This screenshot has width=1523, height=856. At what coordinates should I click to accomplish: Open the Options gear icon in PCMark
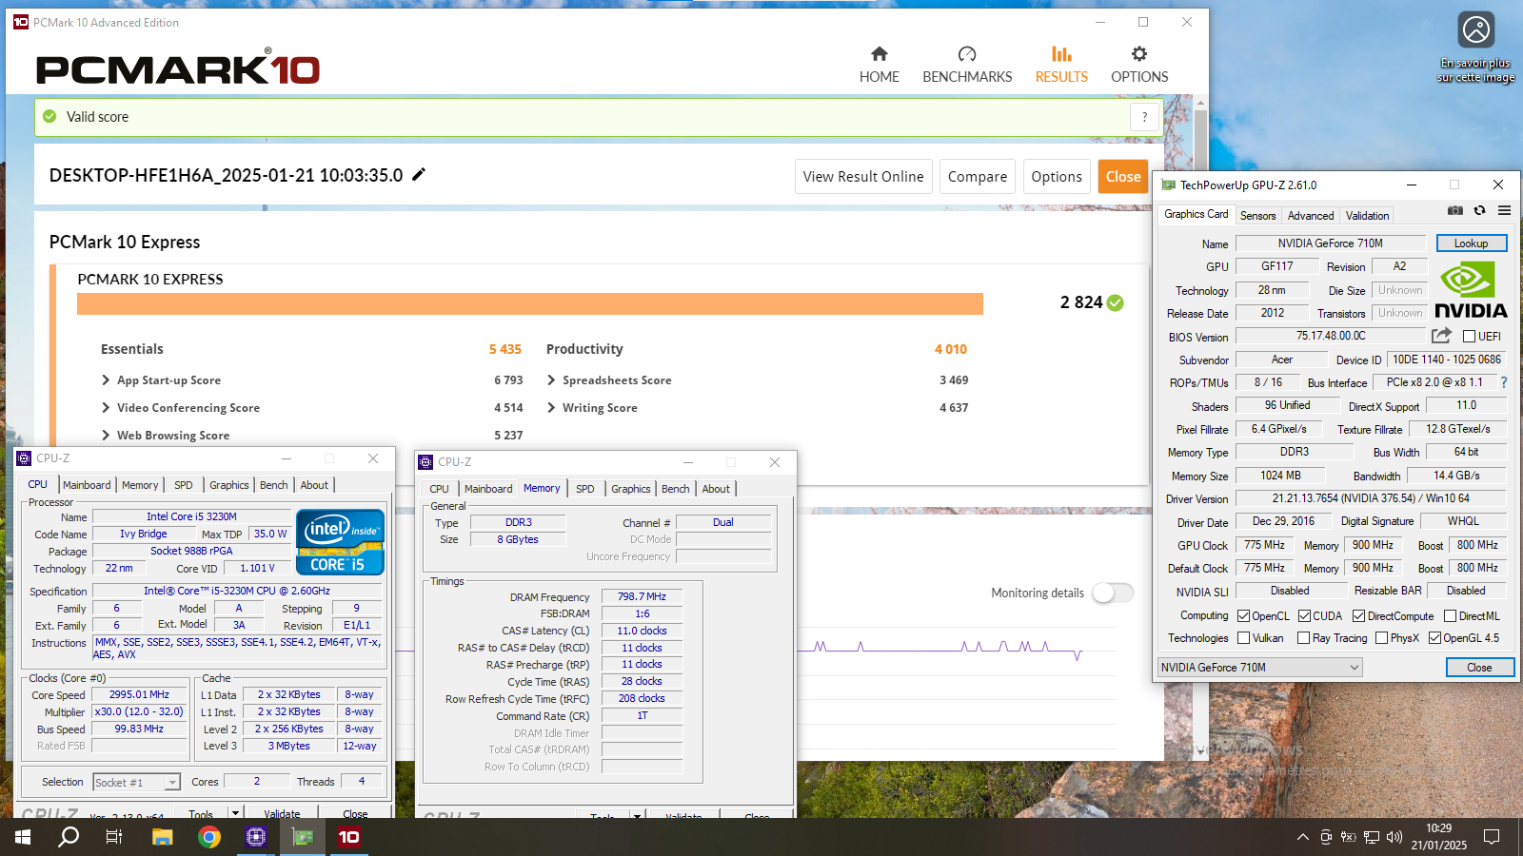1139,54
